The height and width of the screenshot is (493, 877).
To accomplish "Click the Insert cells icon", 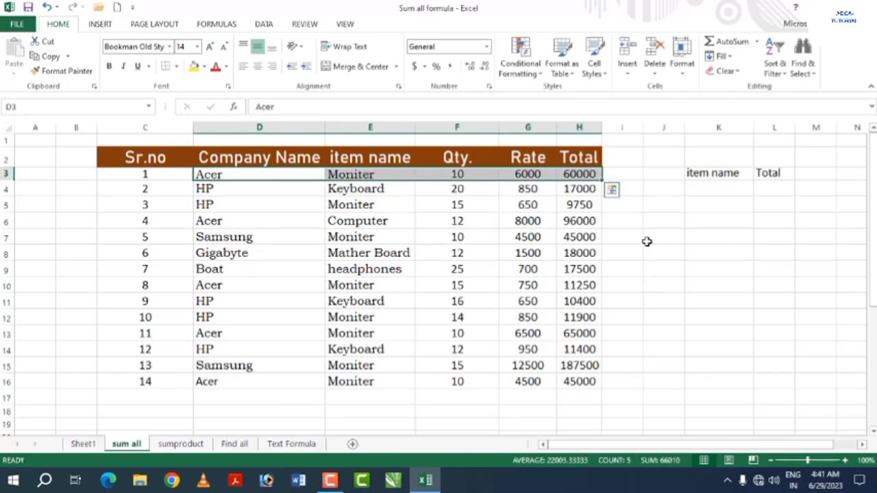I will [627, 47].
